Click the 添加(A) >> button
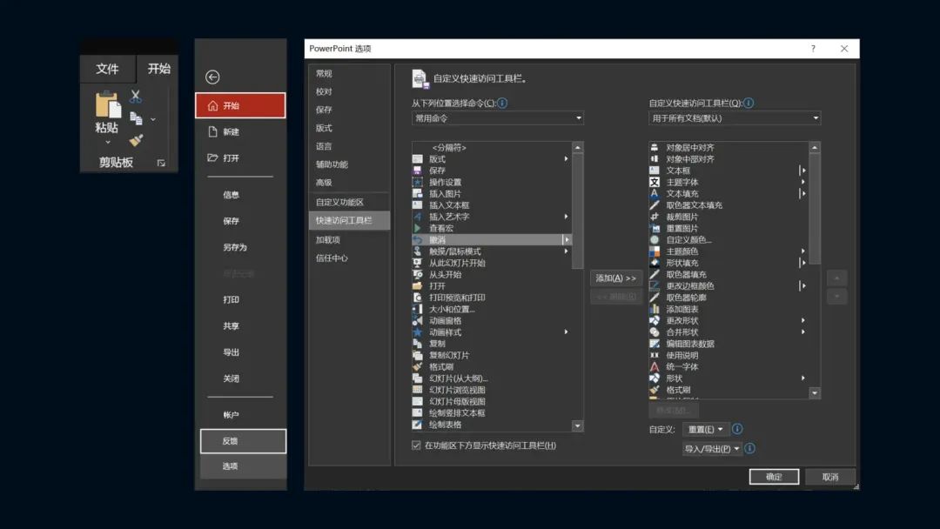The width and height of the screenshot is (940, 529). pos(616,278)
